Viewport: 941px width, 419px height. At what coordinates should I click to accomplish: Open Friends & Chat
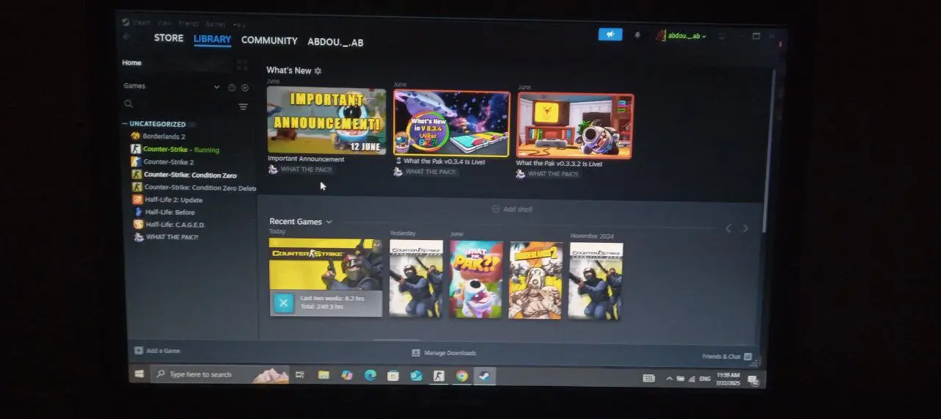pyautogui.click(x=721, y=357)
